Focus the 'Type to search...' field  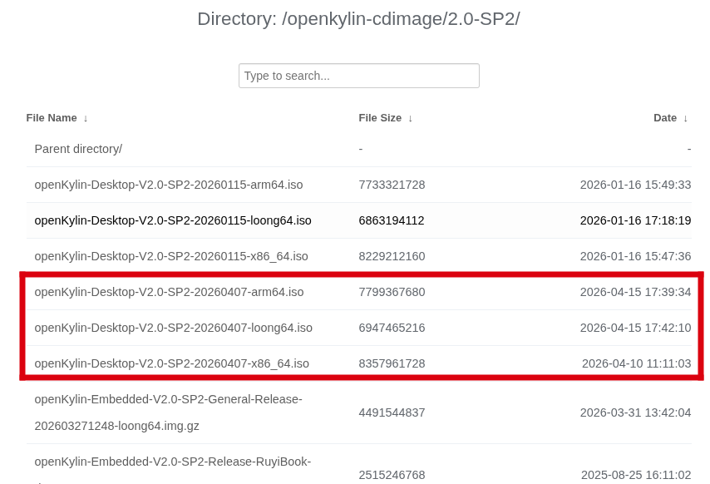point(358,76)
